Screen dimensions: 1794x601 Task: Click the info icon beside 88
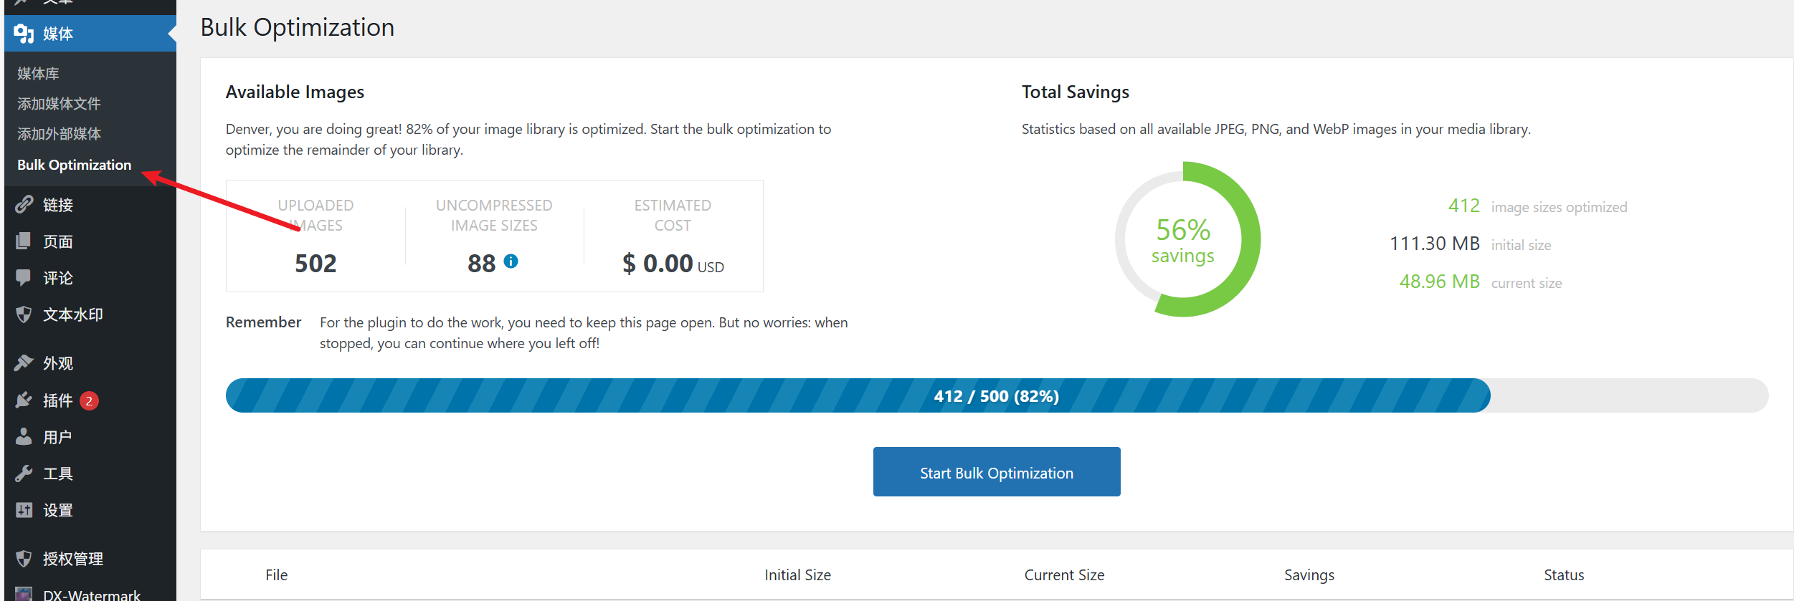point(511,261)
